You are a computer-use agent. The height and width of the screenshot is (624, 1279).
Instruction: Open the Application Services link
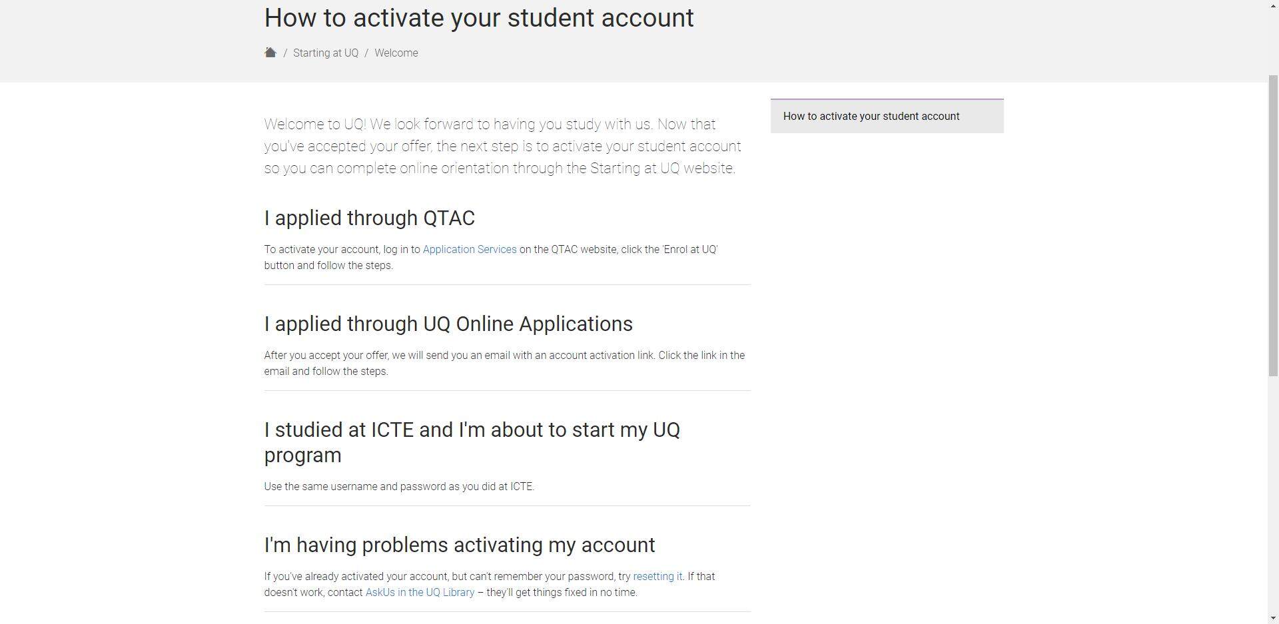470,250
